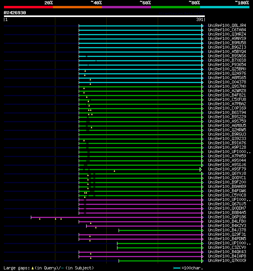
Task: Select hit label UniRef100_Q9S7H0
Action: [x=227, y=86]
